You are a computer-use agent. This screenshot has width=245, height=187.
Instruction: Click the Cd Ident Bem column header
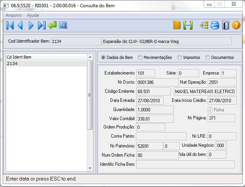tap(46, 57)
